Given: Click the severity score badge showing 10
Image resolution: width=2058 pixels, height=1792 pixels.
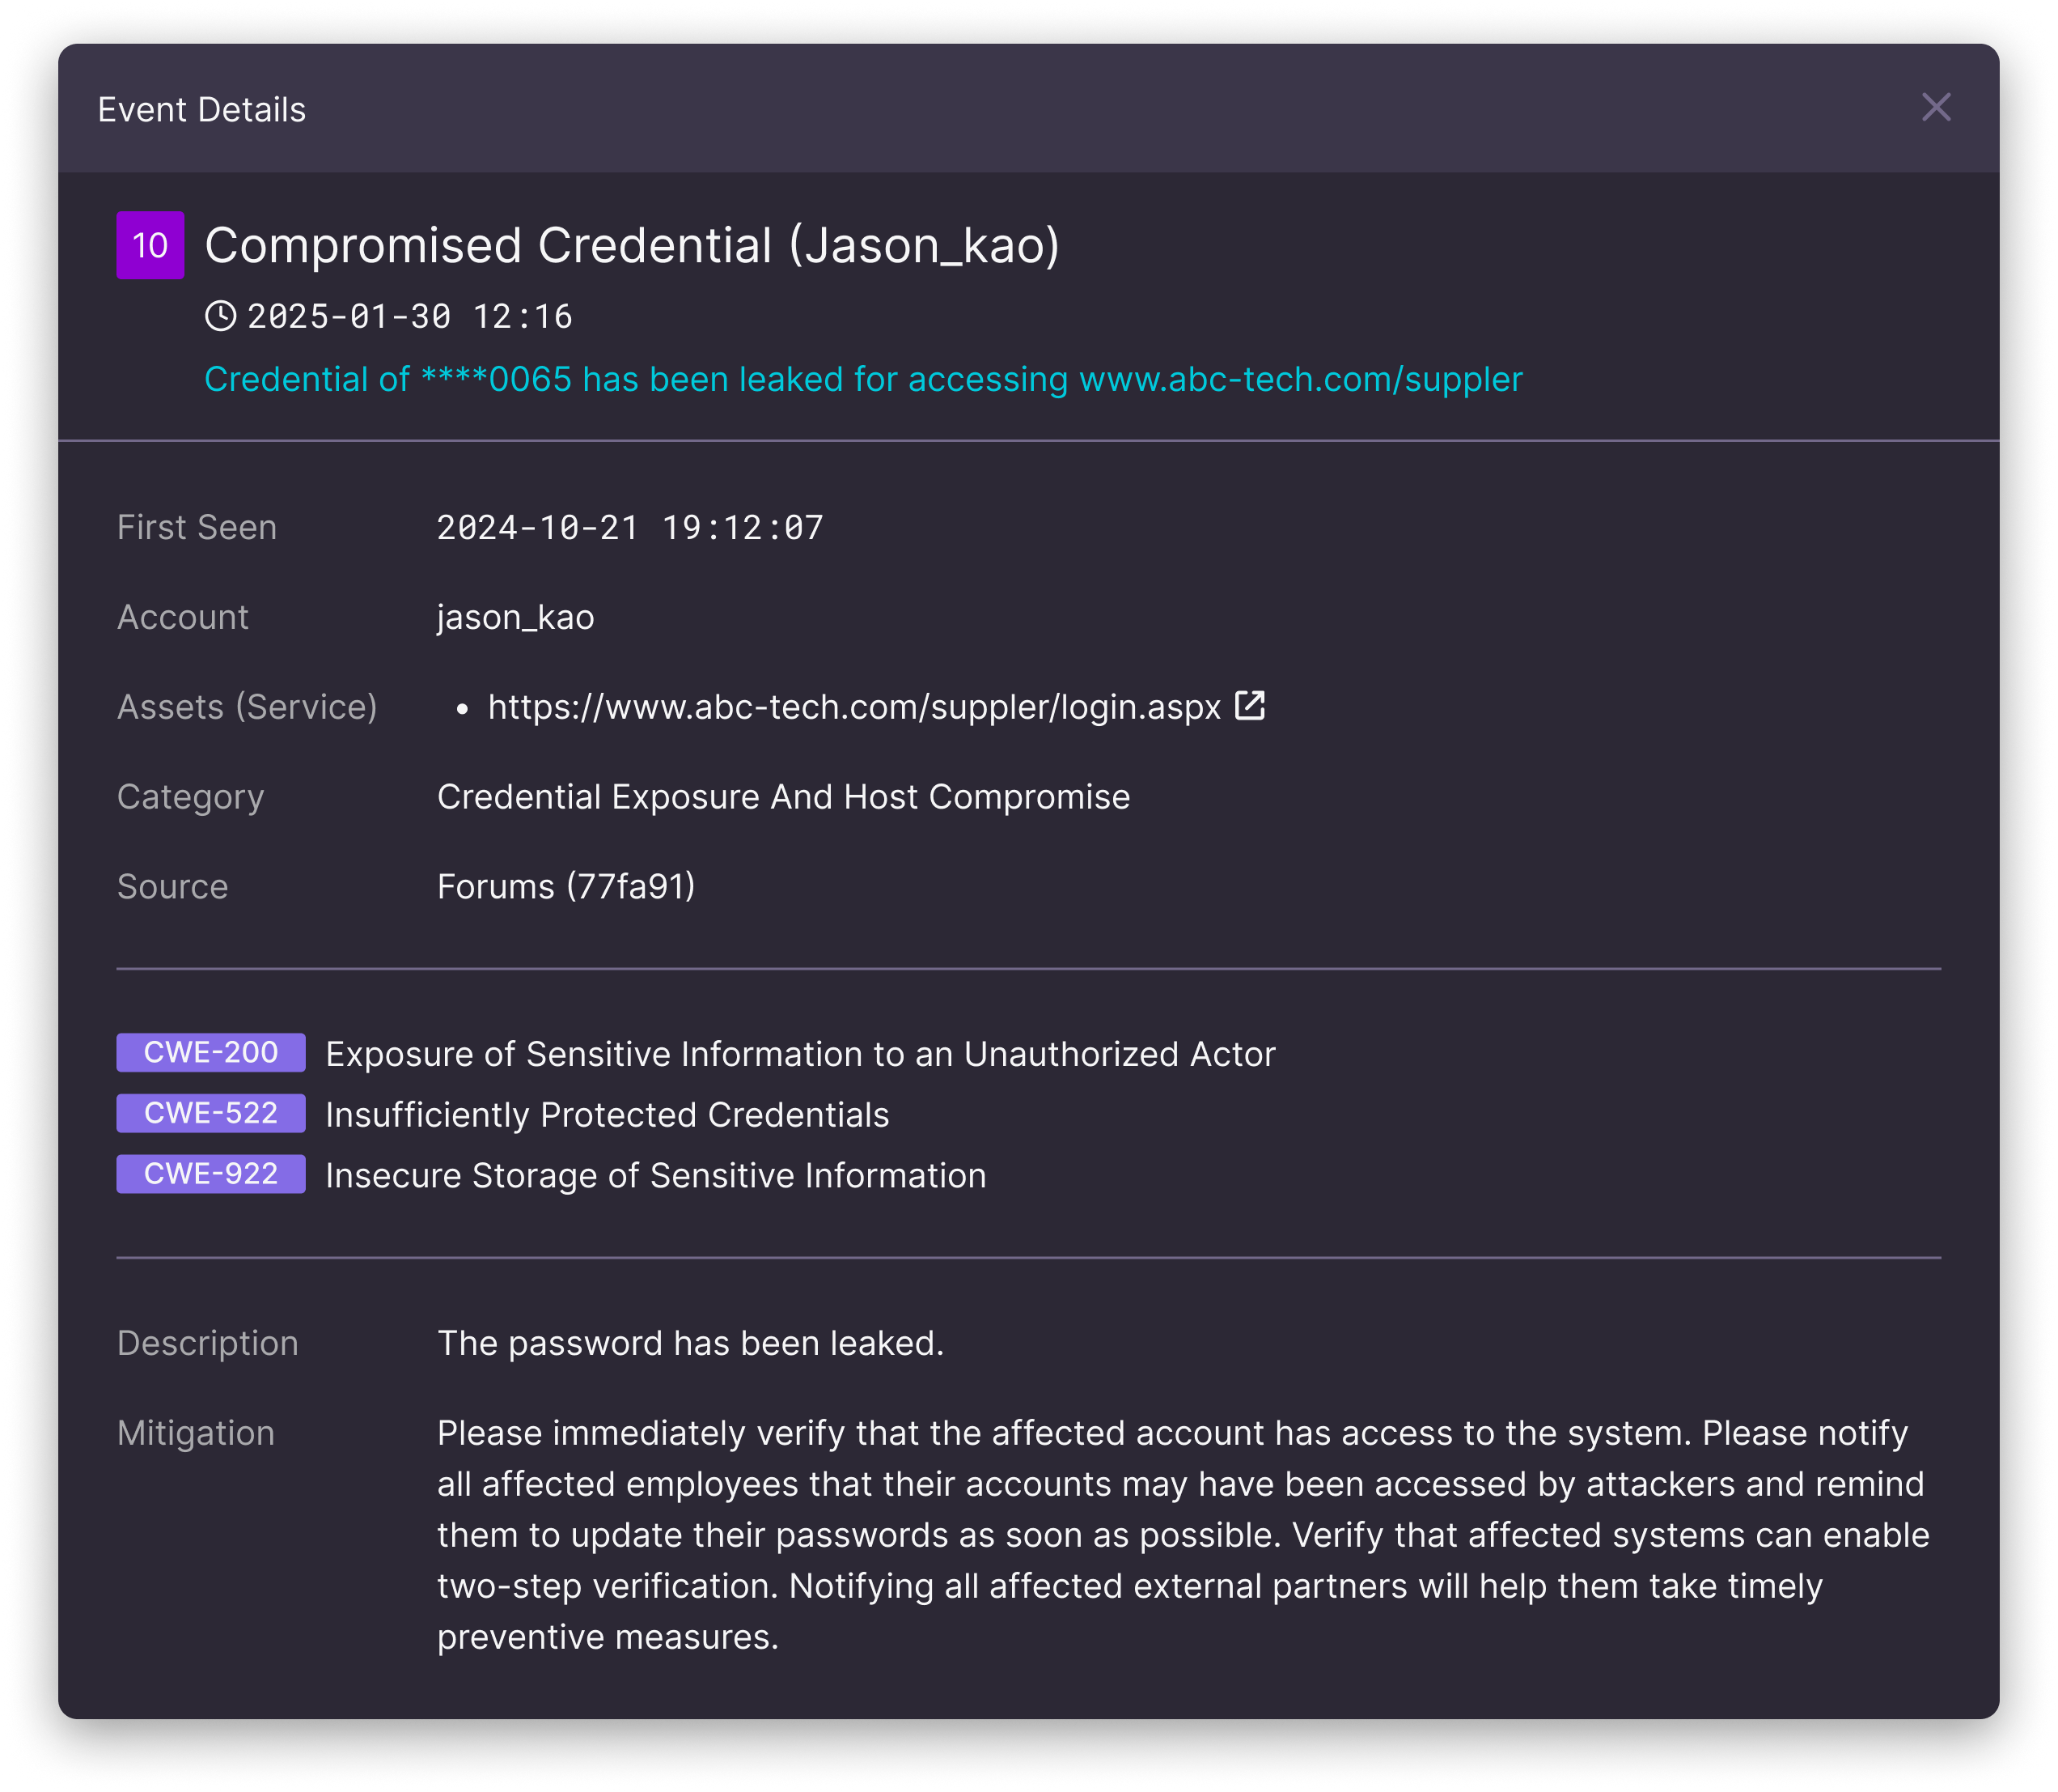Looking at the screenshot, I should 150,245.
